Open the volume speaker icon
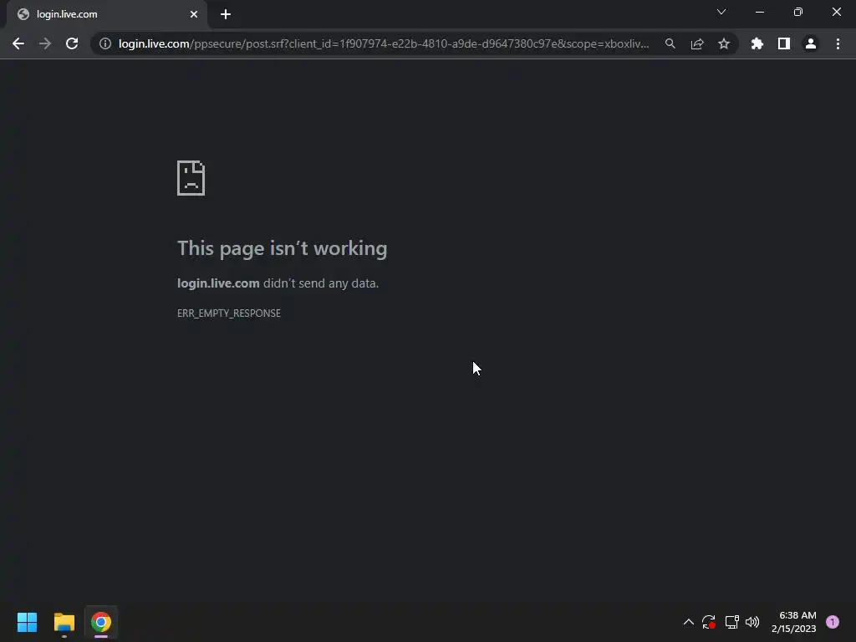Viewport: 856px width, 642px height. [752, 622]
